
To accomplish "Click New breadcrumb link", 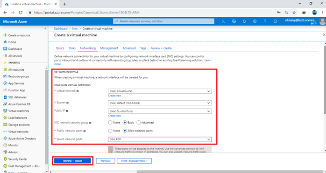I will (75, 28).
